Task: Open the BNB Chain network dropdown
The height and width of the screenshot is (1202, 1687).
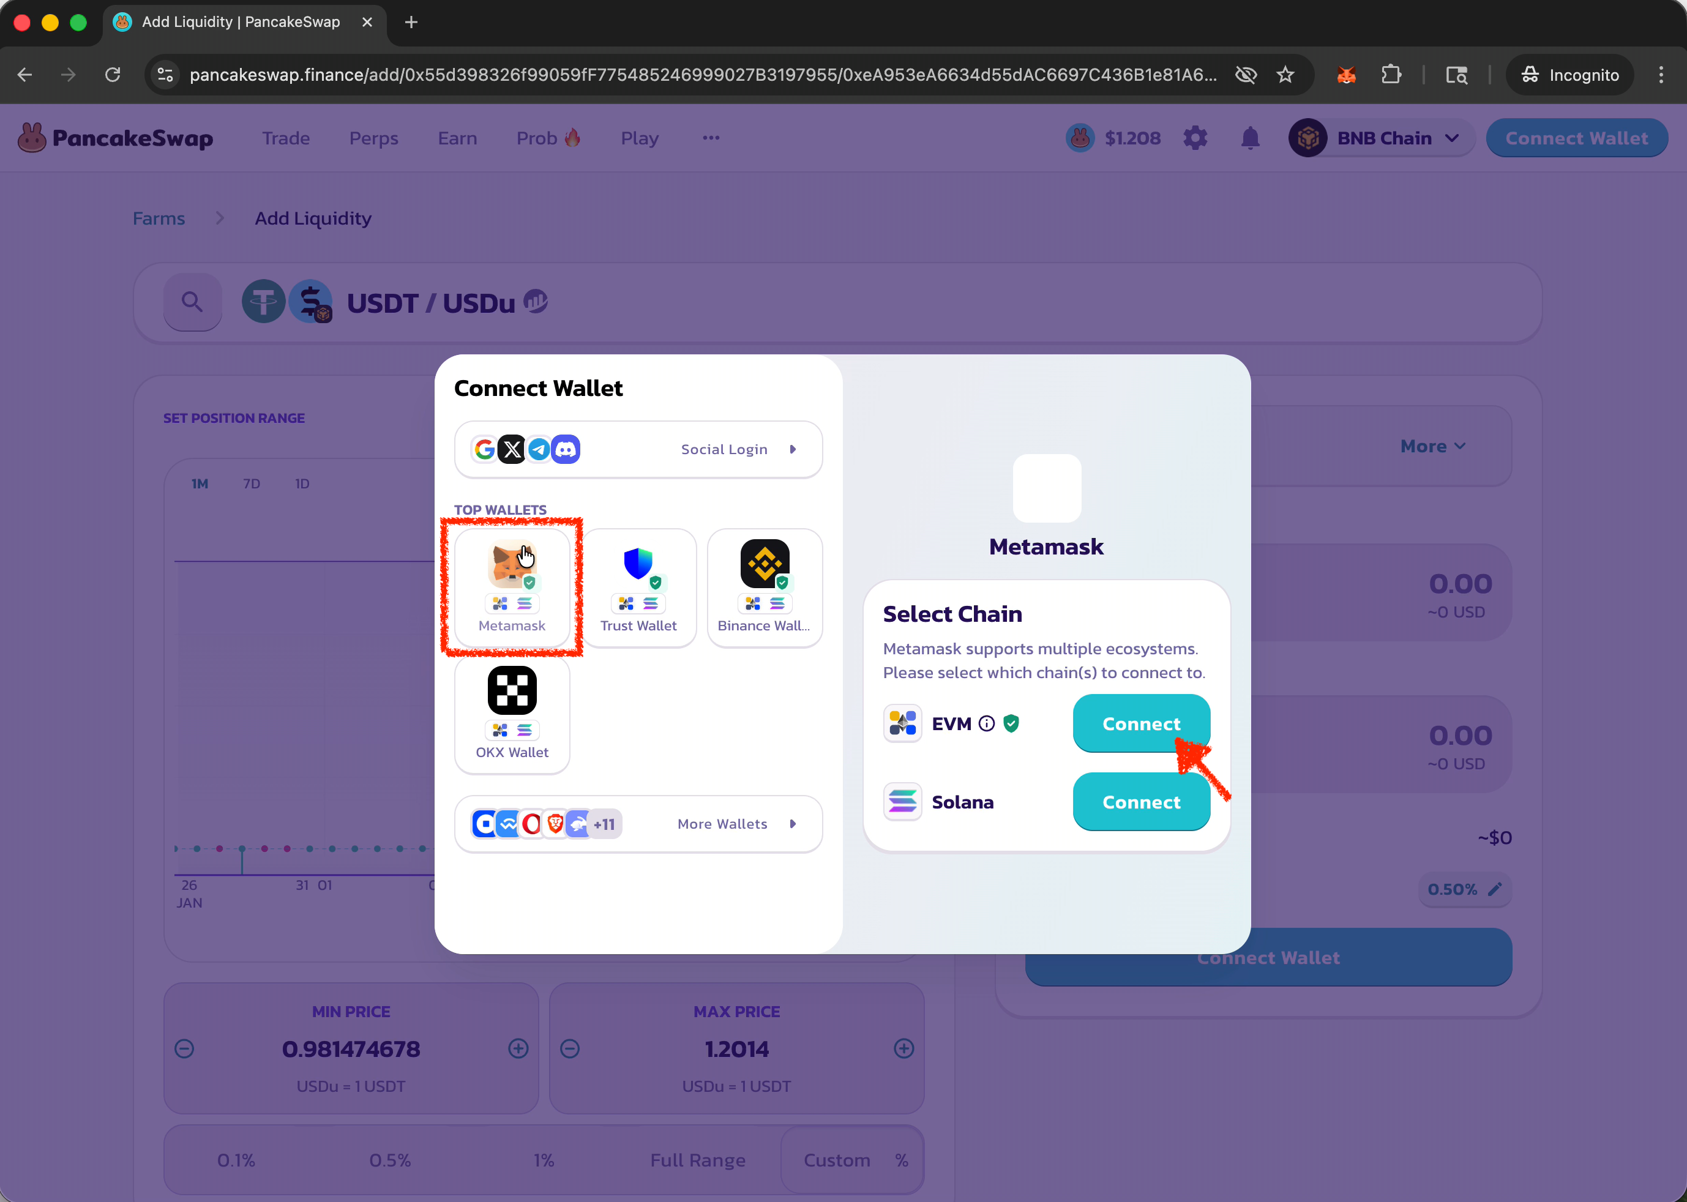Action: point(1382,138)
